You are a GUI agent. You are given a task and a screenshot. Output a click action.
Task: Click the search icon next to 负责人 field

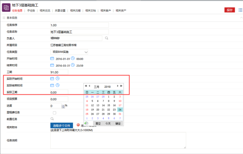point(106,38)
